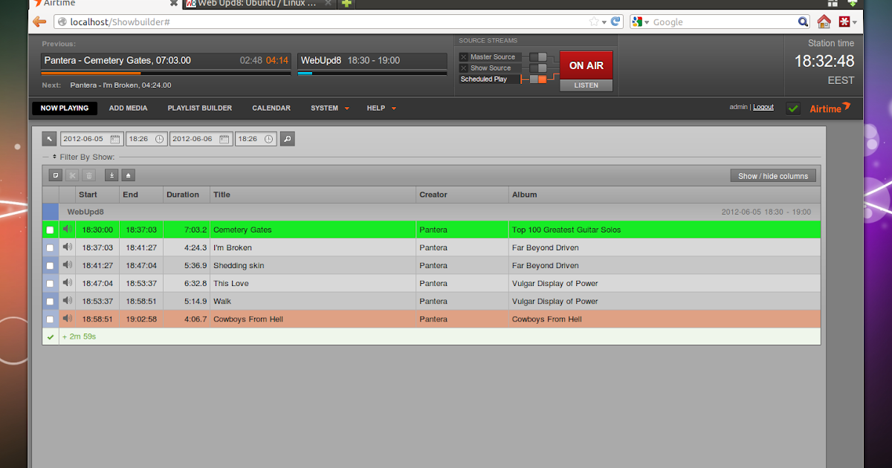Toggle the Master Source stream switch
This screenshot has width=892, height=468.
pyautogui.click(x=539, y=56)
